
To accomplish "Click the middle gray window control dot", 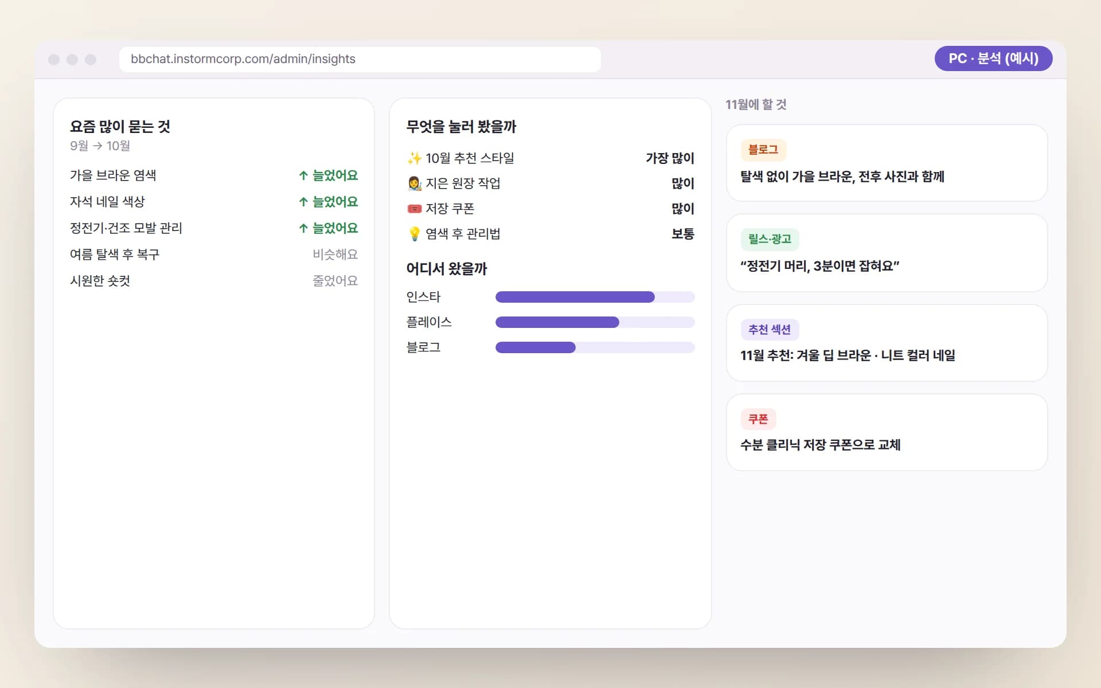I will tap(72, 60).
